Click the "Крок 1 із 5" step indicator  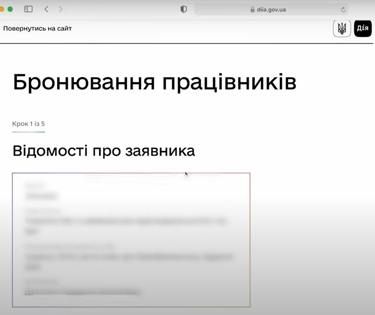coord(28,124)
